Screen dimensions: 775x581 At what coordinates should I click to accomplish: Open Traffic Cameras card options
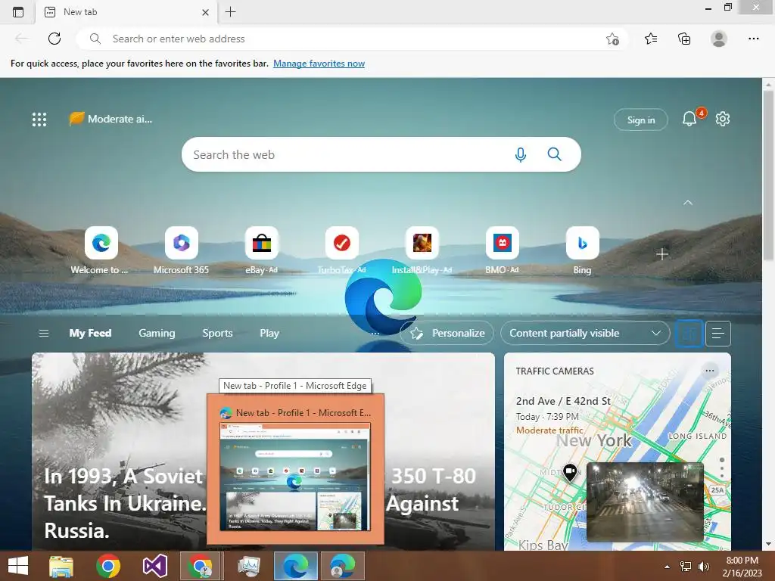[710, 371]
